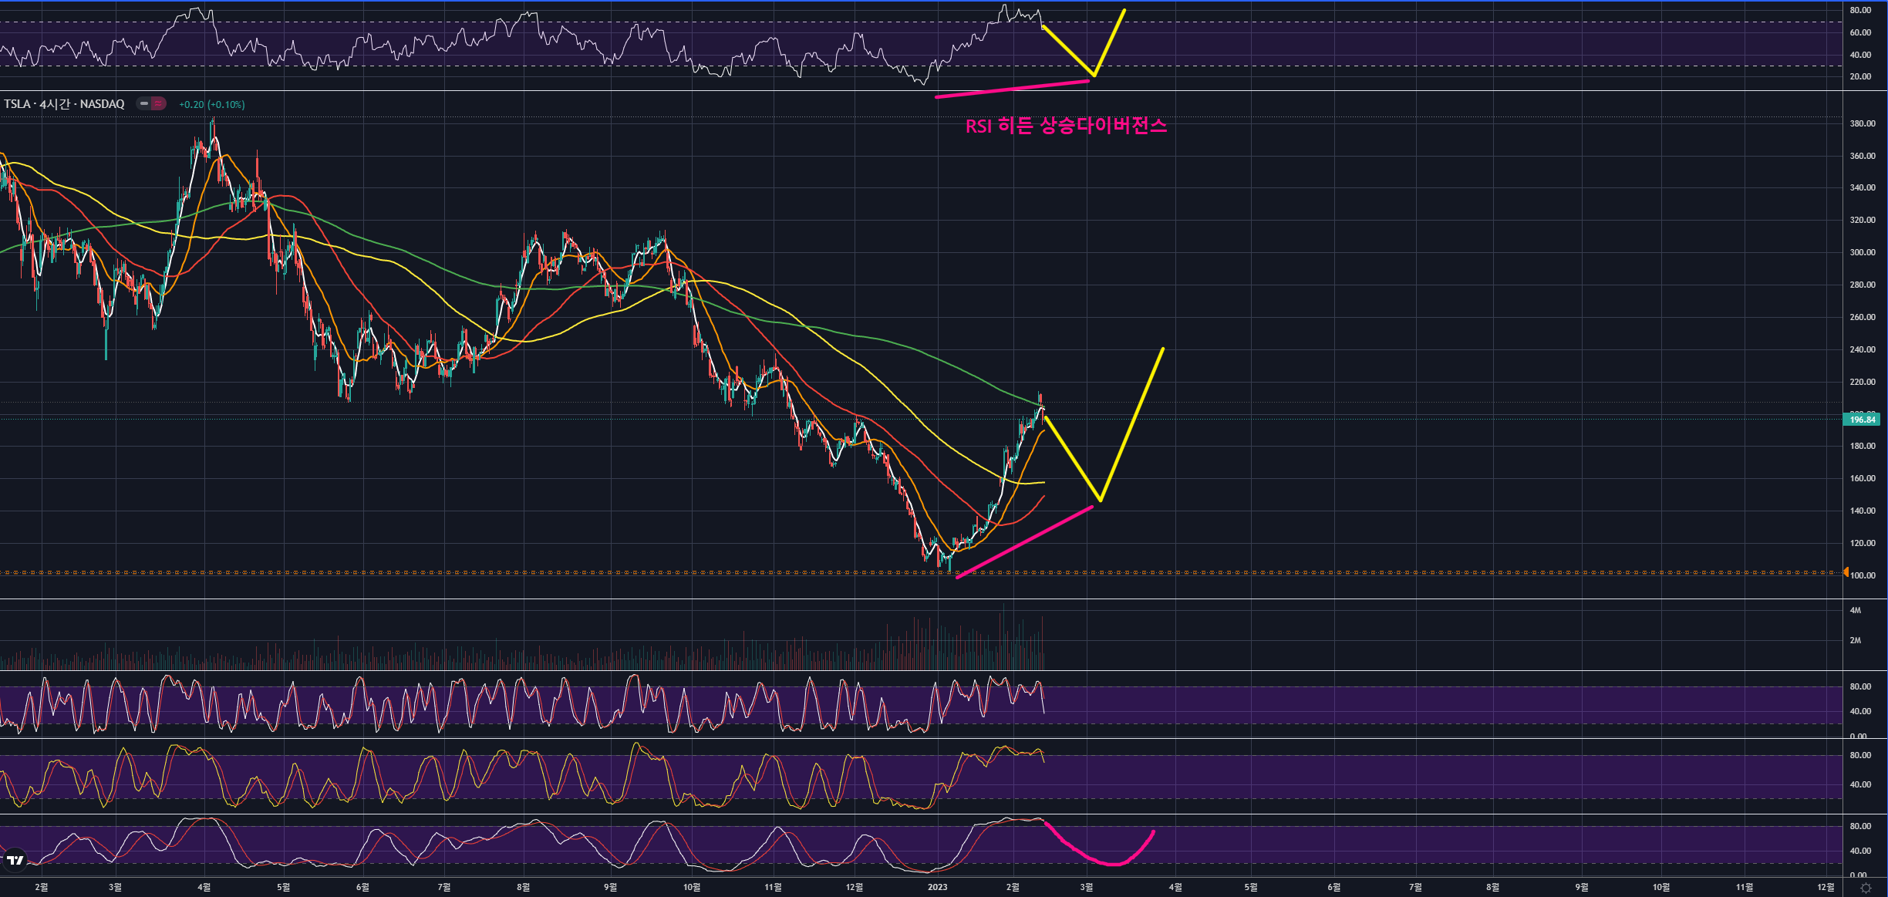Screen dimensions: 1888x897
Task: Click the TSLA · 4시간 · NASDAQ chart title
Action: (x=64, y=104)
